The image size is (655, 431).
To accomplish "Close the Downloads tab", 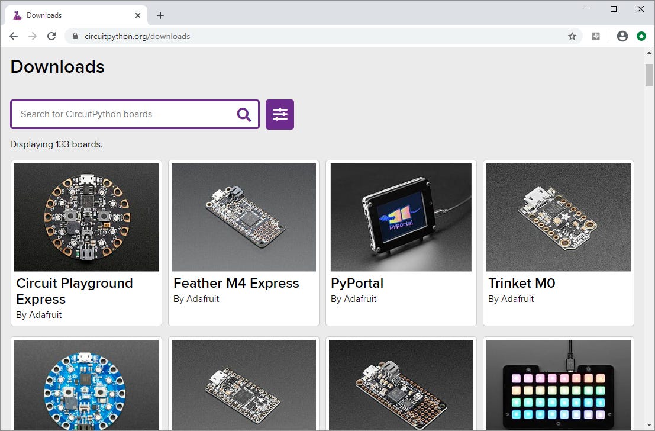I will point(138,15).
